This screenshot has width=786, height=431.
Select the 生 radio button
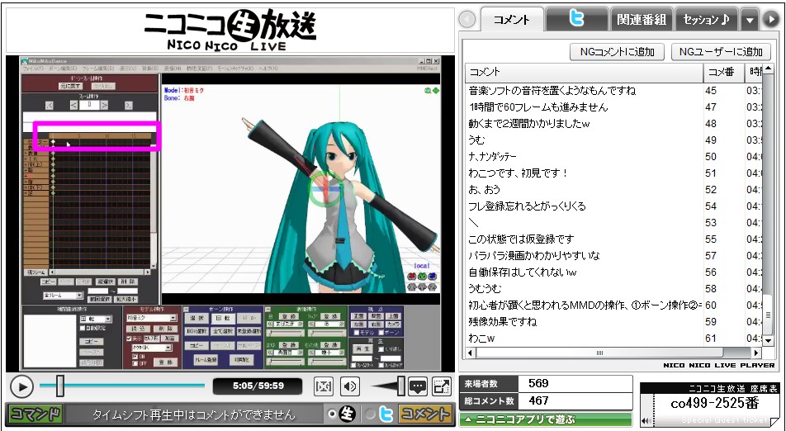coord(331,414)
